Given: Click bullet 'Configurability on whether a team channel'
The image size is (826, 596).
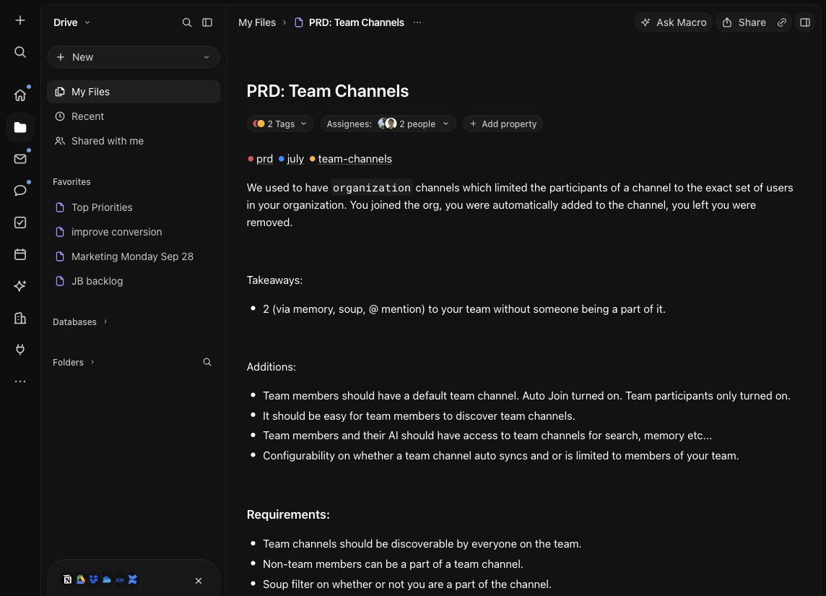Looking at the screenshot, I should point(501,456).
